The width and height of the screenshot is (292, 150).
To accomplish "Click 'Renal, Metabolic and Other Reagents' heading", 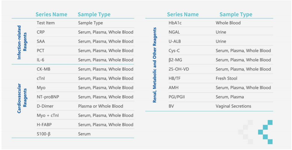I will (155, 65).
